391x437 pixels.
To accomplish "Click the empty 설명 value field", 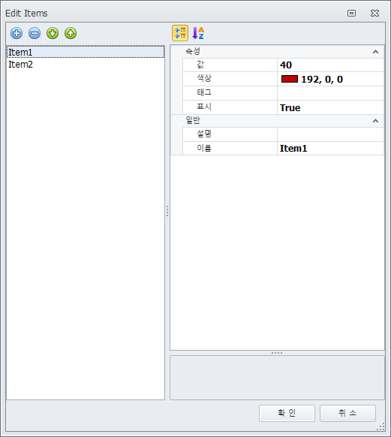I will (x=330, y=134).
